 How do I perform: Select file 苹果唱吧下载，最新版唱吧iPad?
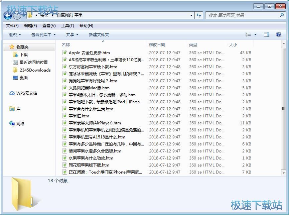[106, 102]
